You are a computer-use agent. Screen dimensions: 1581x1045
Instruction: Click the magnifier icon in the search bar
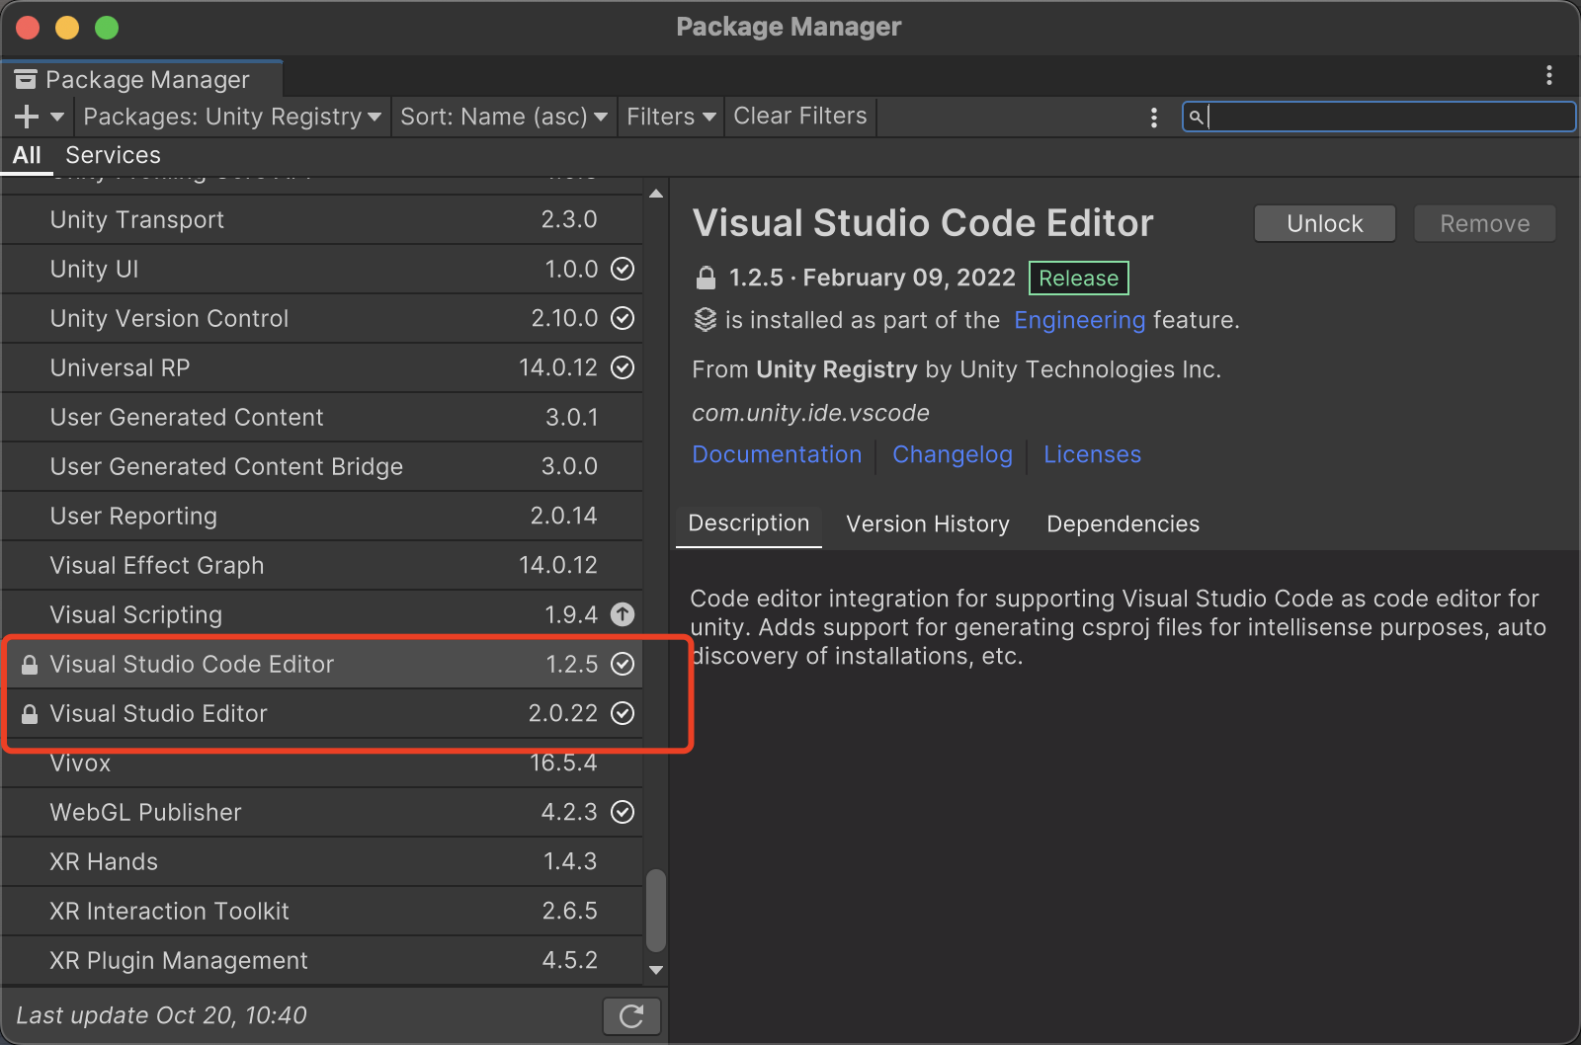[x=1197, y=117]
